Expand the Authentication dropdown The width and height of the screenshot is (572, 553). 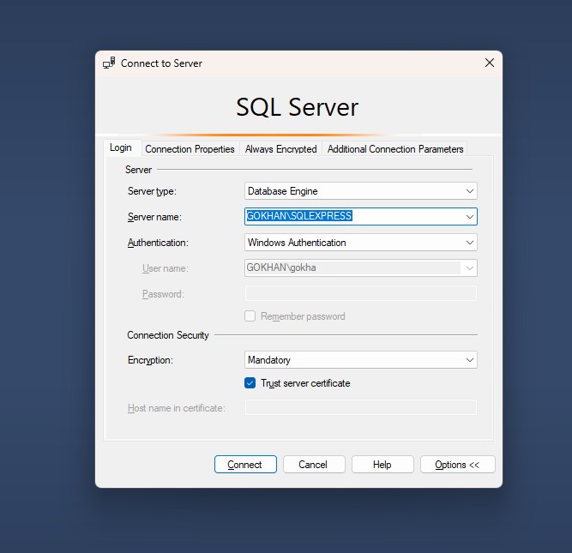click(x=469, y=243)
